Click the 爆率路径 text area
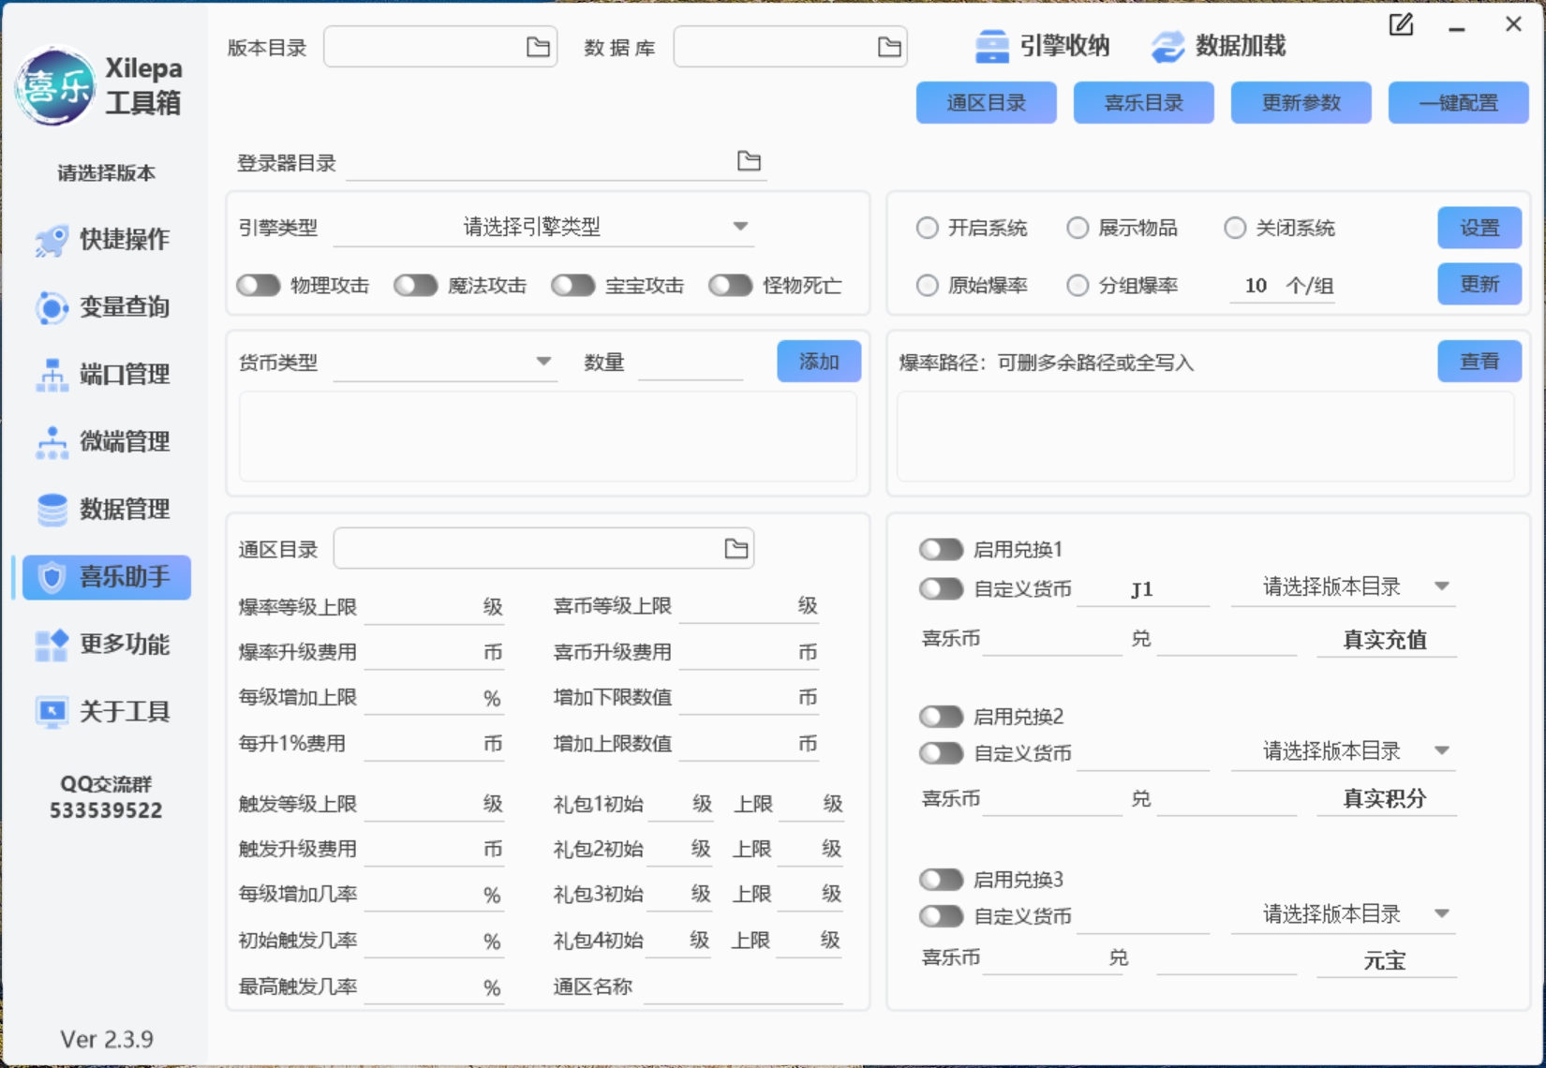Screen dimensions: 1546x1068 pyautogui.click(x=1206, y=437)
